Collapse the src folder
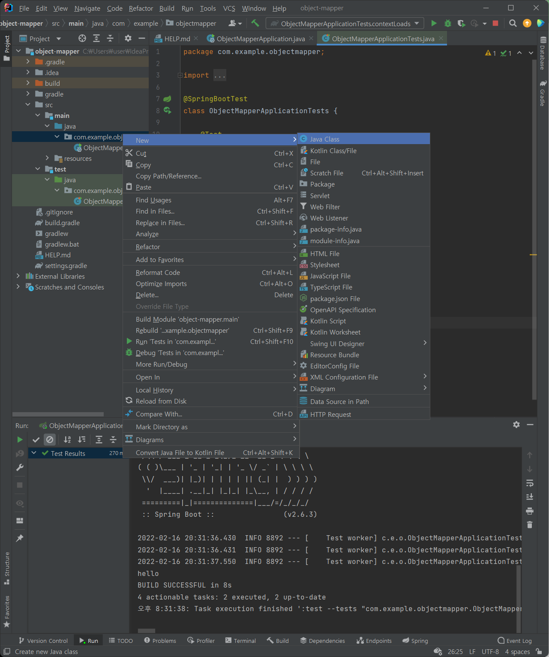Screen dimensions: 549x657 [x=28, y=105]
